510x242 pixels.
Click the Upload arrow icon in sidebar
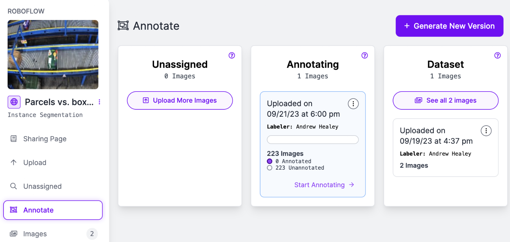coord(14,162)
